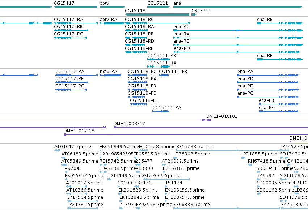Click the CG15111-RA transcript label
The image size is (308, 210).
(x=162, y=63)
